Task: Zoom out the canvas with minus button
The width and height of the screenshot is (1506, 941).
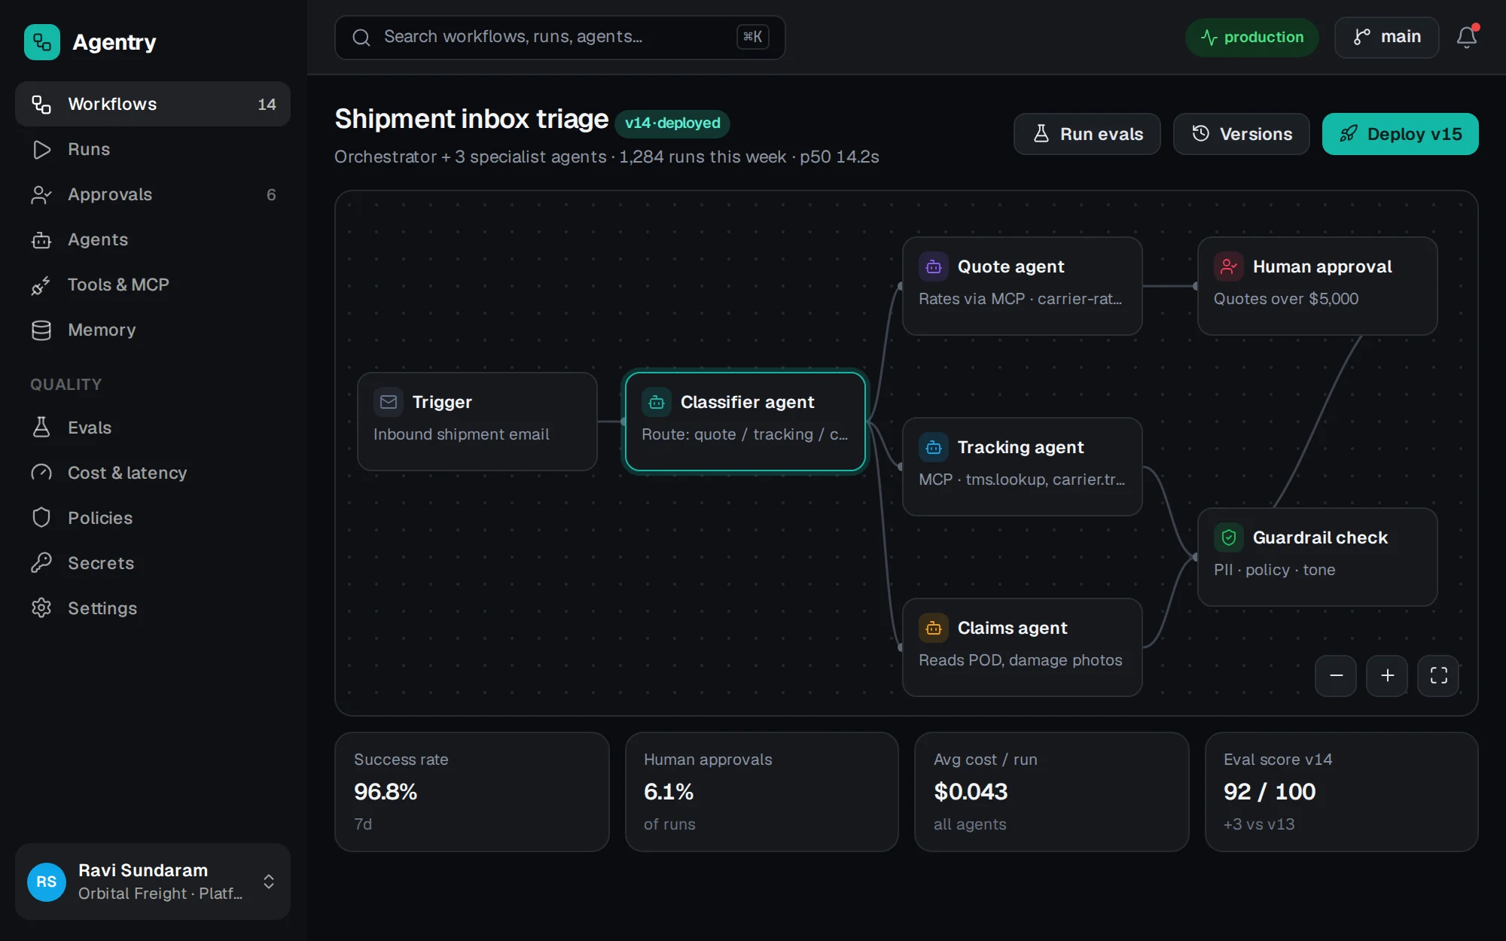Action: coord(1336,676)
